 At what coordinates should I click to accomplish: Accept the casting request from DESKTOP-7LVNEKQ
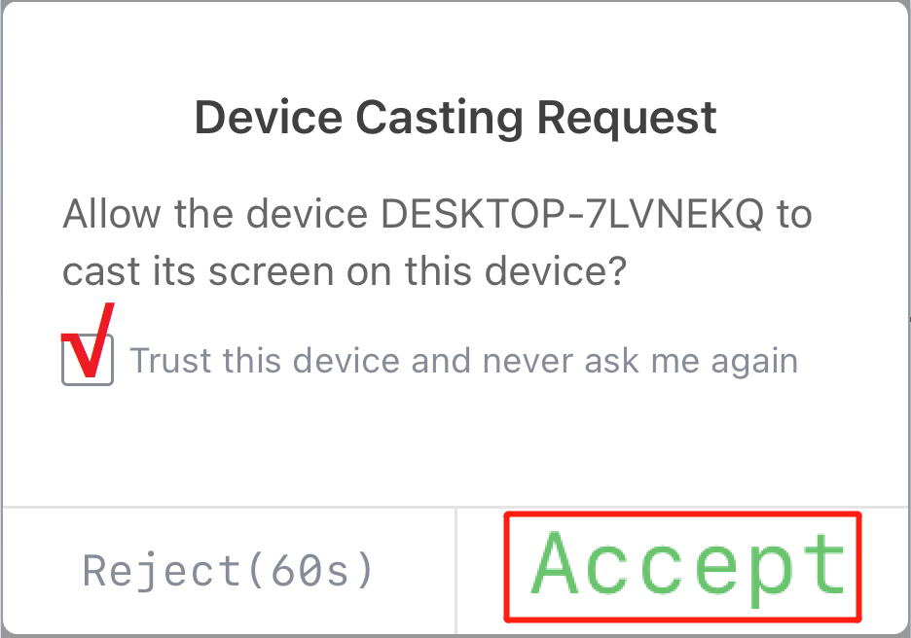684,568
